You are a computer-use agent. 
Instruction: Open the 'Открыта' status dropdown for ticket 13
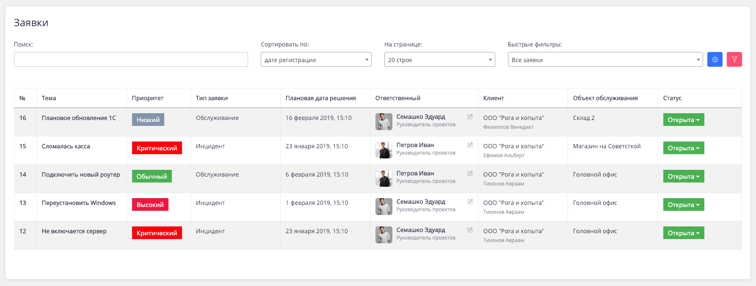tap(683, 205)
